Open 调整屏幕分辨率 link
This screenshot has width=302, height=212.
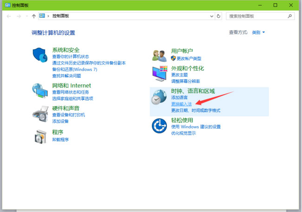(x=185, y=81)
